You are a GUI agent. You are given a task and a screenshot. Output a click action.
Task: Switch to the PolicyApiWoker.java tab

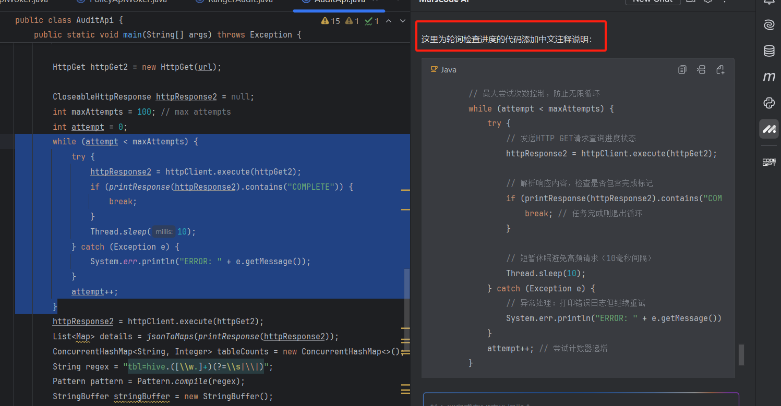[x=122, y=2]
